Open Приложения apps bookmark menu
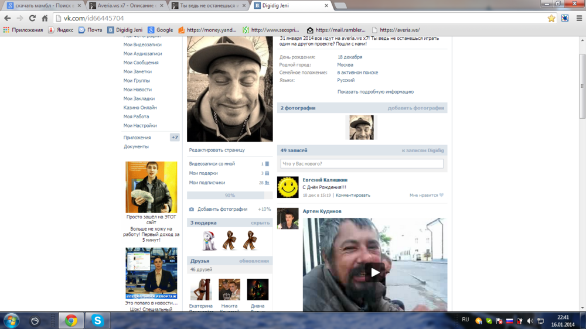586x329 pixels. (x=23, y=30)
